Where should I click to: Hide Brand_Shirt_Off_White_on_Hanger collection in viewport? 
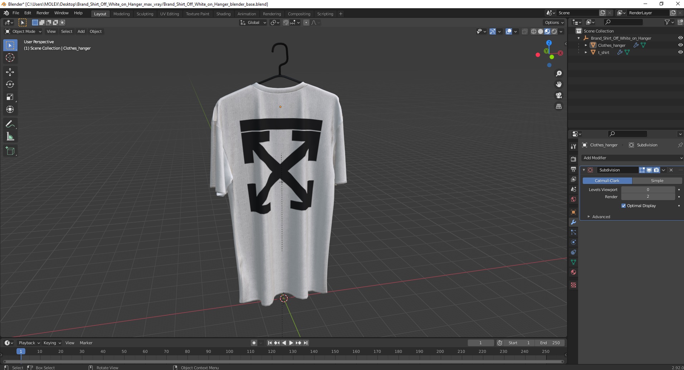[x=680, y=38]
